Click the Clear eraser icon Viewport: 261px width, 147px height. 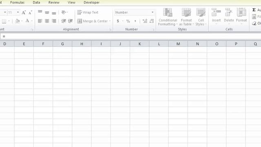254,23
